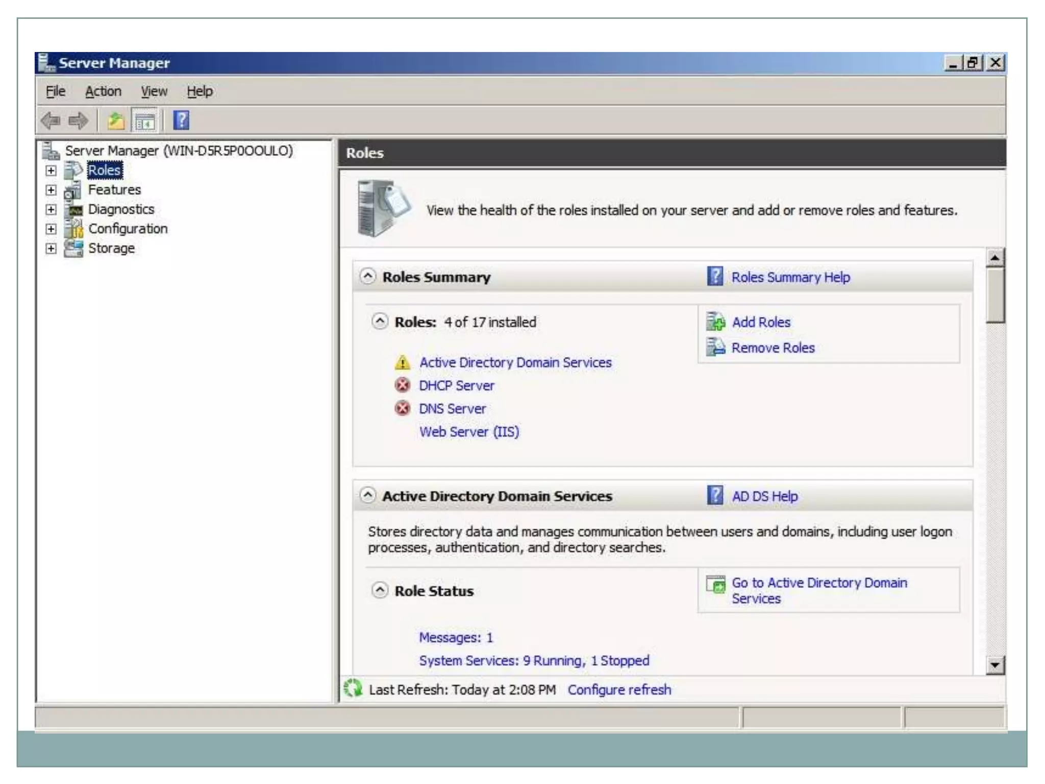The image size is (1045, 784).
Task: Click the Add Roles link
Action: [761, 322]
